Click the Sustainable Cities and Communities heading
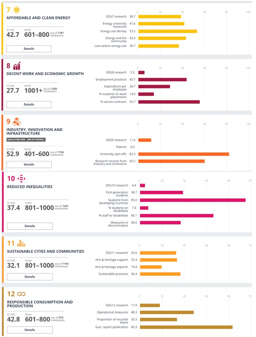The height and width of the screenshot is (337, 256). click(45, 251)
